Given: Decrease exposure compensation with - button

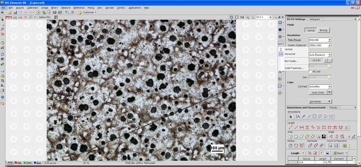Looking at the screenshot, I should [330, 60].
